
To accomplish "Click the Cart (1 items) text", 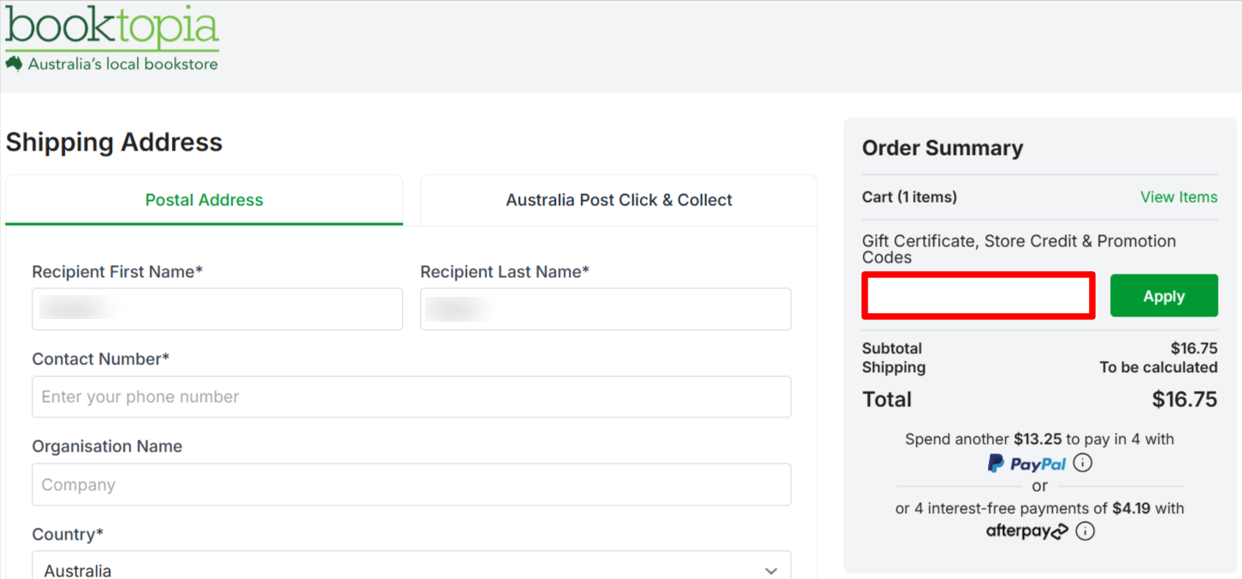I will point(909,197).
